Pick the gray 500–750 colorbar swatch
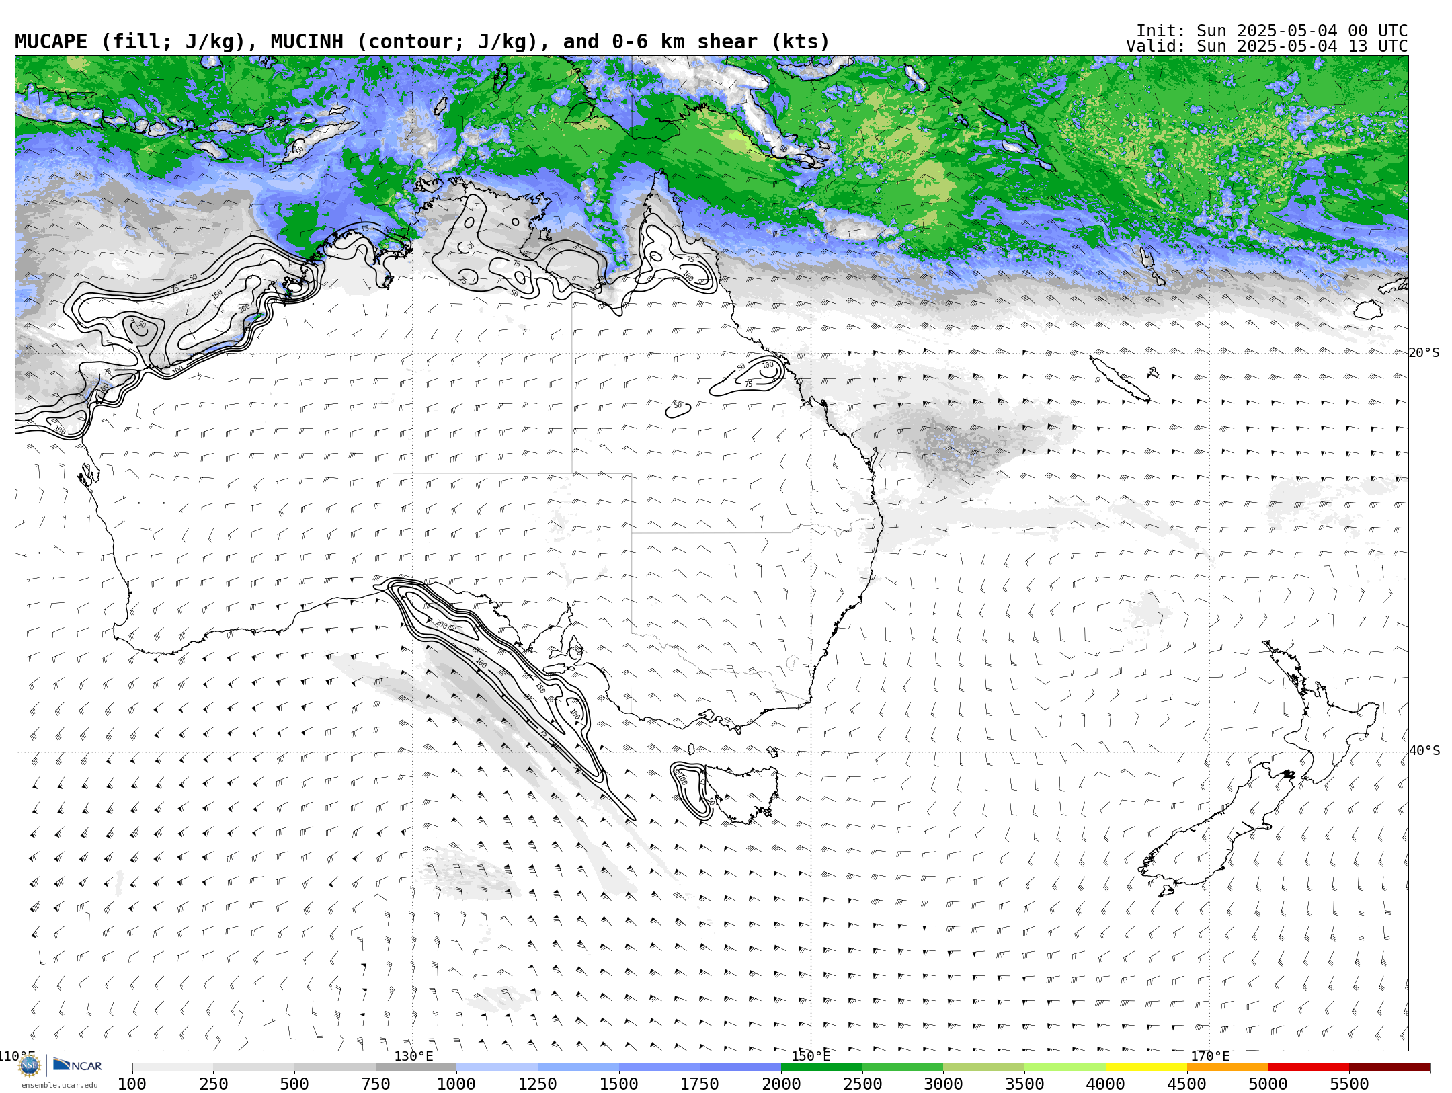 pyautogui.click(x=335, y=1067)
